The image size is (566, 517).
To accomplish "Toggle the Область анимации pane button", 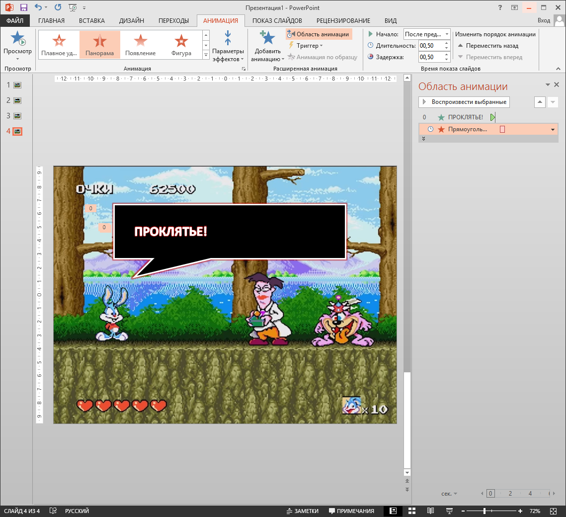I will [x=319, y=34].
